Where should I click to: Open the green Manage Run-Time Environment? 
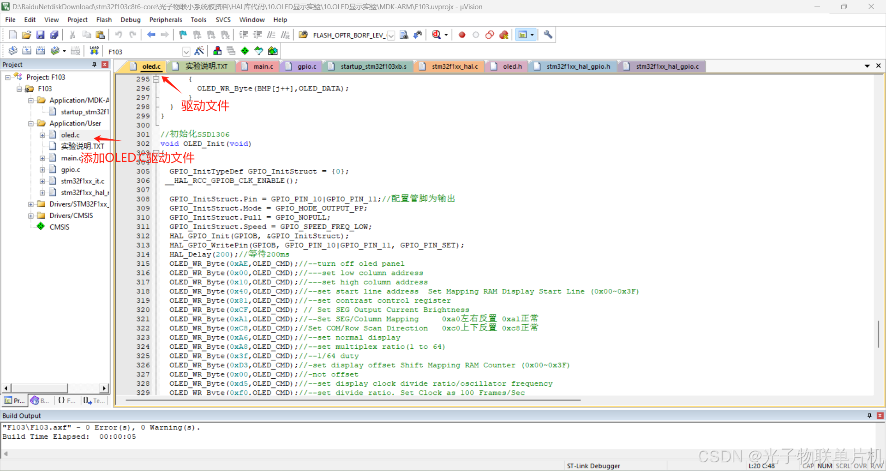(245, 51)
